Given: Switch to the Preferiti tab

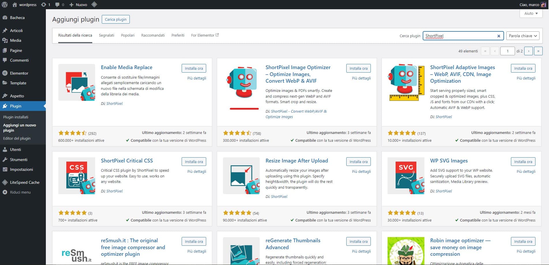Looking at the screenshot, I should tap(178, 35).
